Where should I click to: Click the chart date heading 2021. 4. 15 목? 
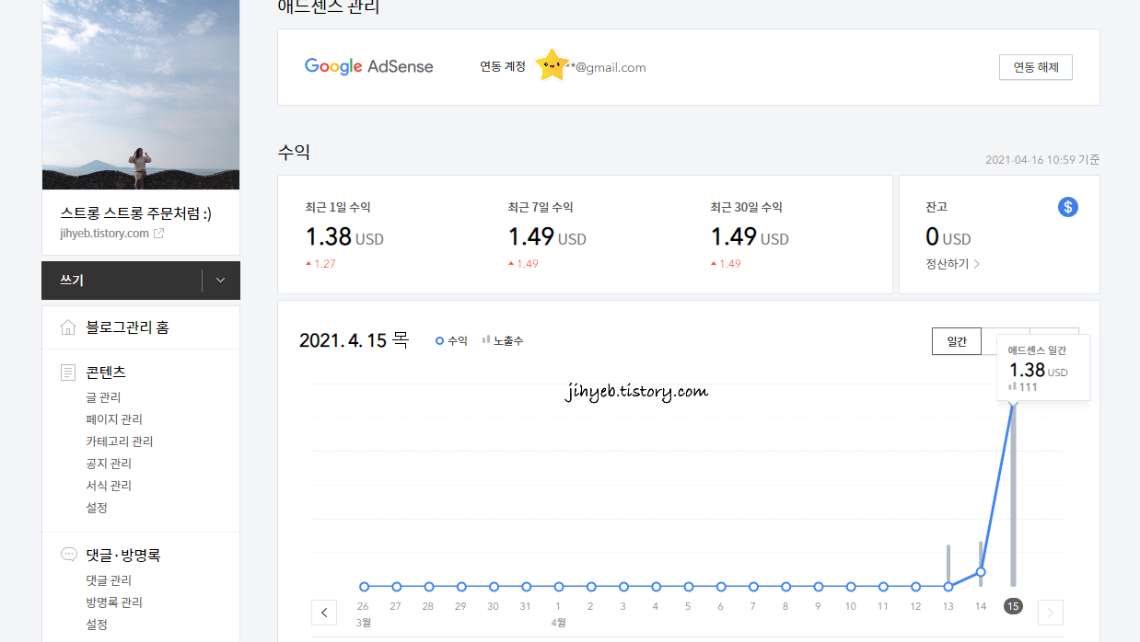click(354, 340)
